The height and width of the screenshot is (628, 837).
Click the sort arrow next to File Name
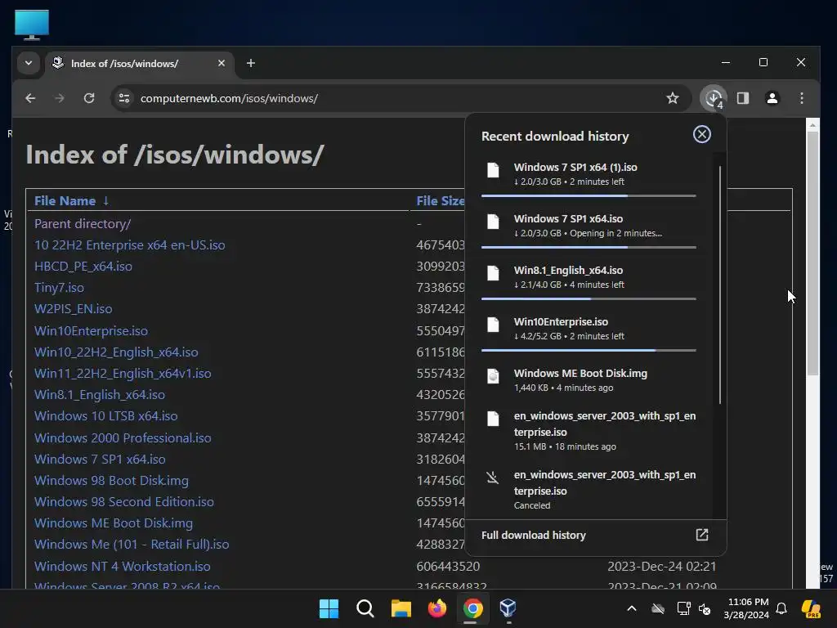[x=105, y=200]
